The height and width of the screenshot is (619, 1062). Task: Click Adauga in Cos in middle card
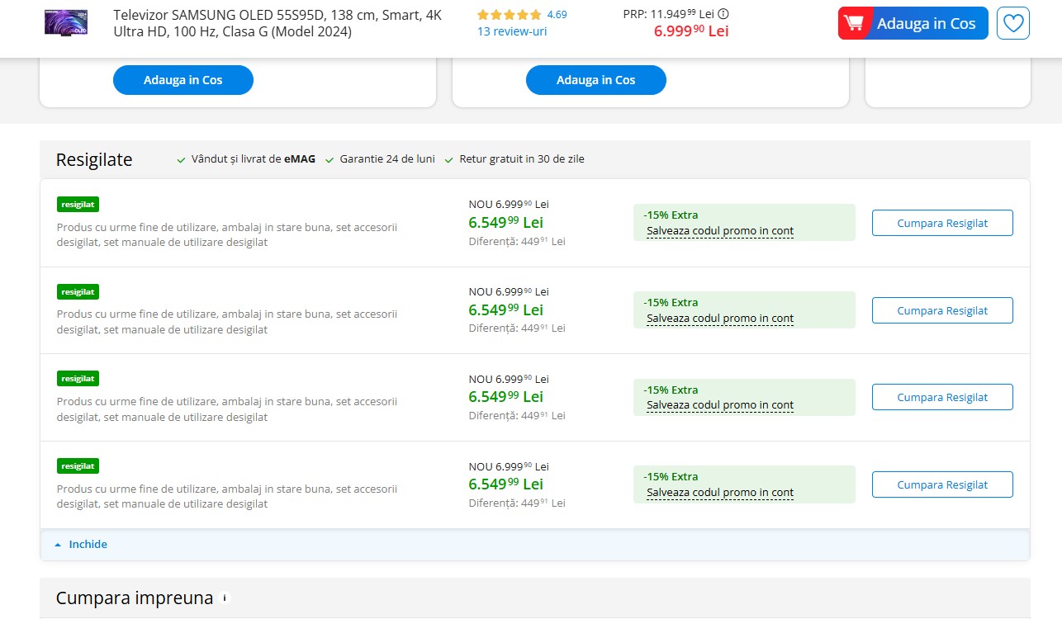pos(596,80)
